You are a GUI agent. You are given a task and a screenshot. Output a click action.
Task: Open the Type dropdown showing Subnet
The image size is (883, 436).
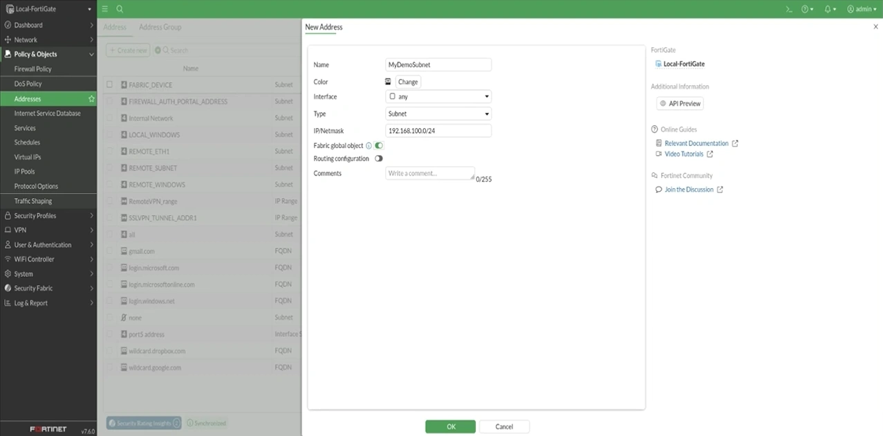tap(438, 113)
